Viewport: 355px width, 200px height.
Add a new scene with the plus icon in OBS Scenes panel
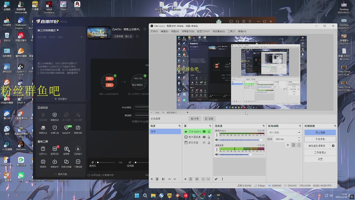coord(152,179)
